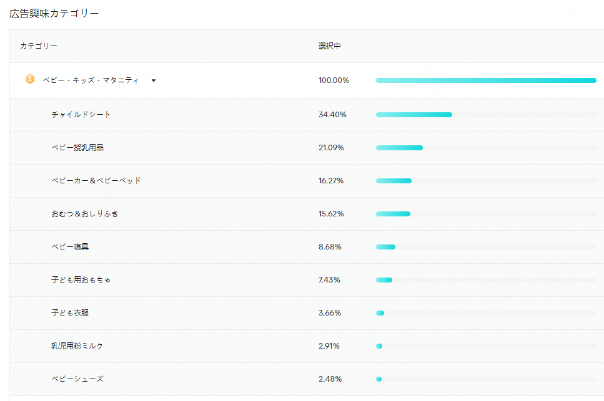Image resolution: width=604 pixels, height=401 pixels.
Task: Click the 34.40% percentage value
Action: tap(331, 115)
